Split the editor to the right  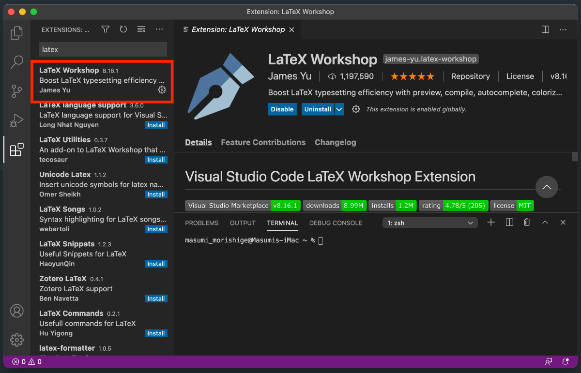(545, 30)
